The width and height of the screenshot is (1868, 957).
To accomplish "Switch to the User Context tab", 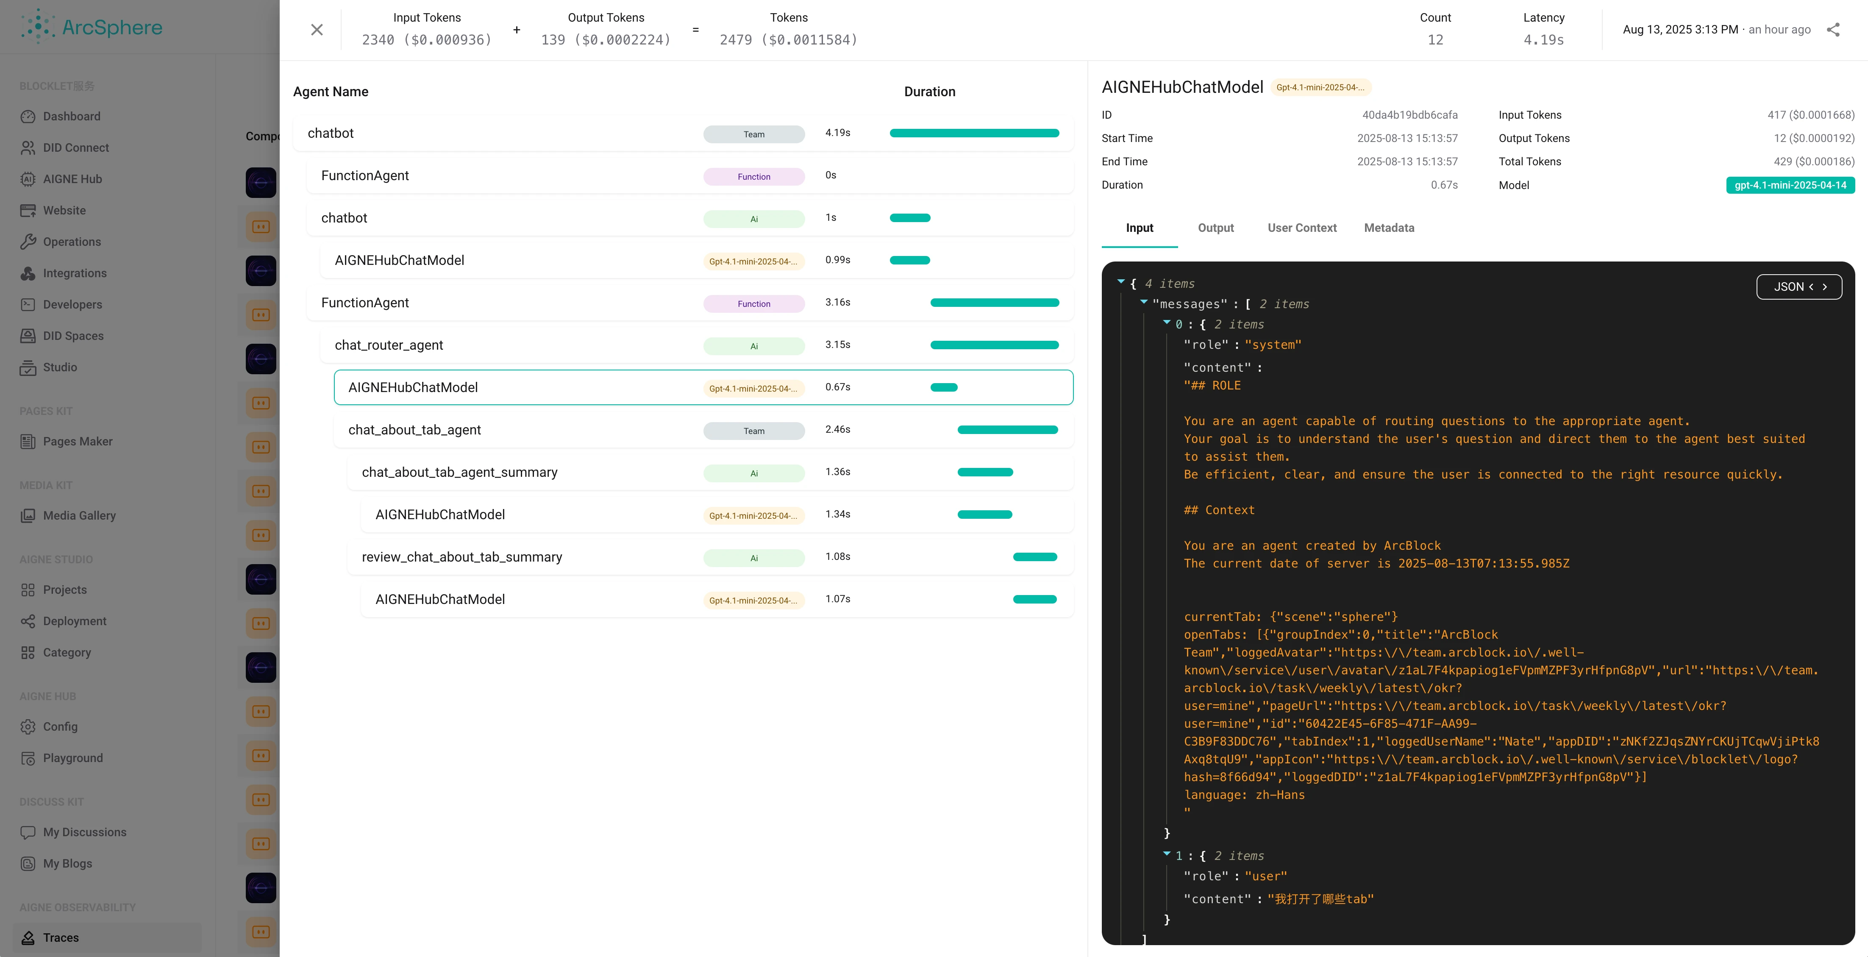I will 1302,228.
